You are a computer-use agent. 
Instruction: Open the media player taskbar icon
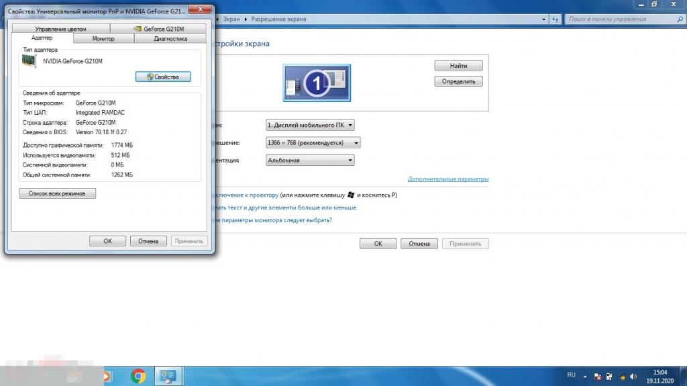pyautogui.click(x=107, y=377)
